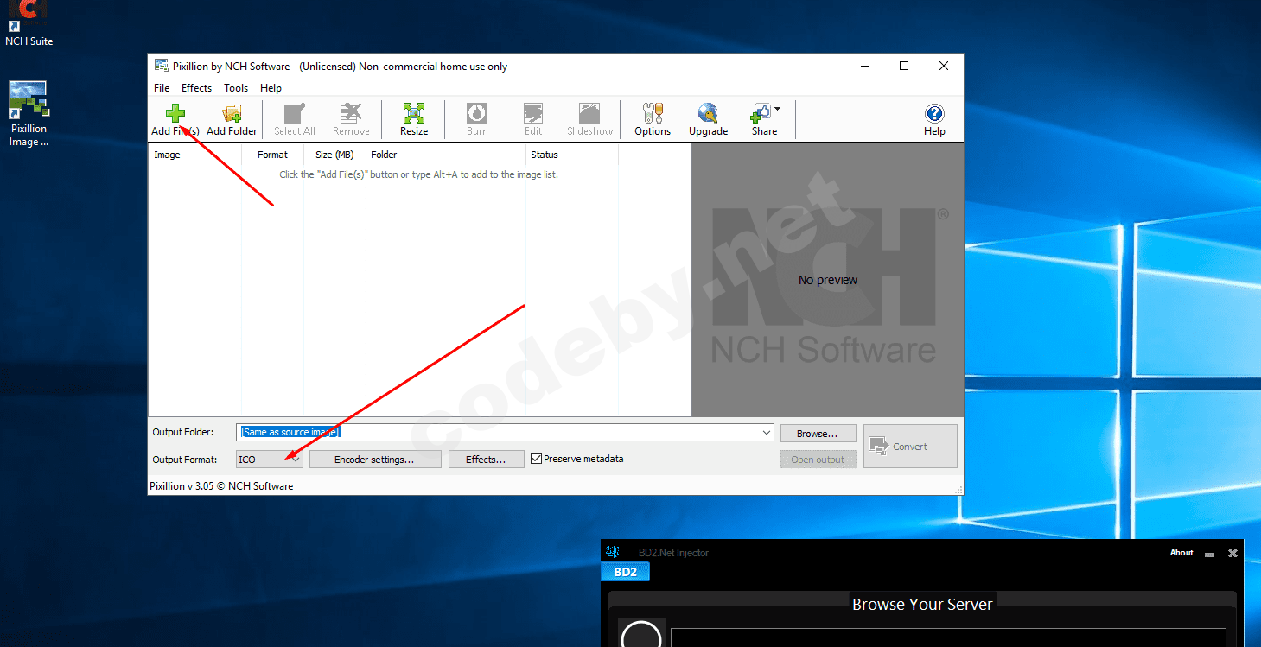Image resolution: width=1261 pixels, height=647 pixels.
Task: Click the 'Output Format:' label
Action: tap(185, 460)
